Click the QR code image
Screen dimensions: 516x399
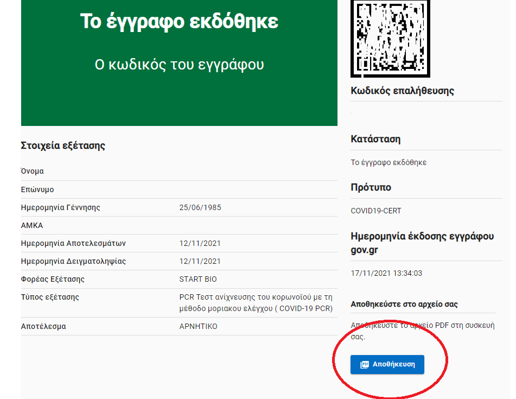point(390,38)
